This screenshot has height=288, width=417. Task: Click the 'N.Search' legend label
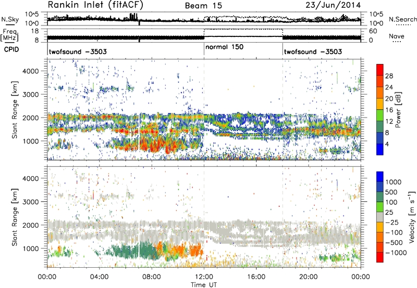[x=402, y=19]
